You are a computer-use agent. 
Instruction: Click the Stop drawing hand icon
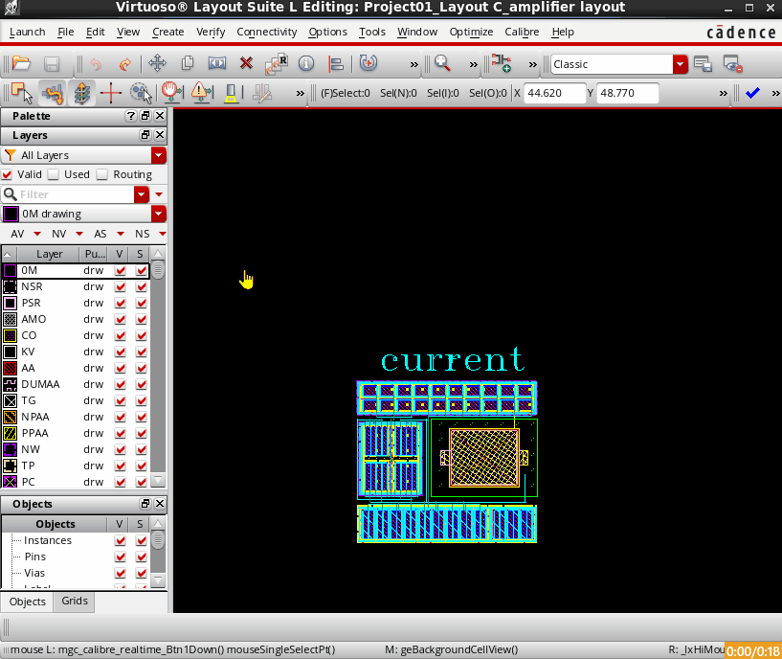tap(170, 92)
